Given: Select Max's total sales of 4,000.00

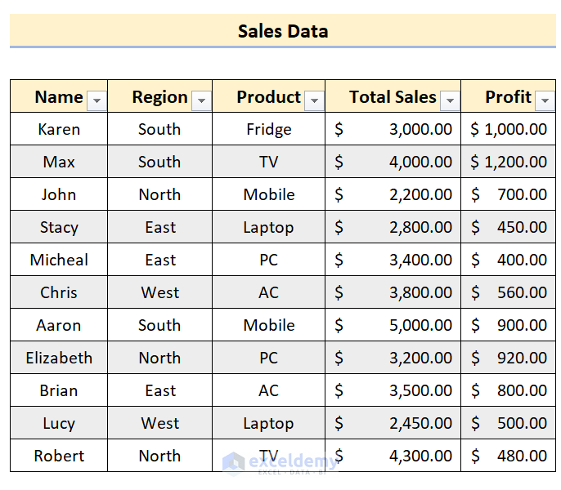Looking at the screenshot, I should (x=393, y=162).
